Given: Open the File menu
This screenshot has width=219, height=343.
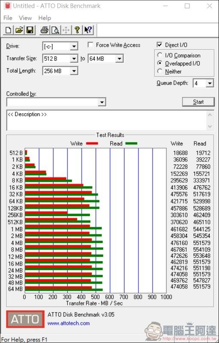Looking at the screenshot, I should 8,18.
